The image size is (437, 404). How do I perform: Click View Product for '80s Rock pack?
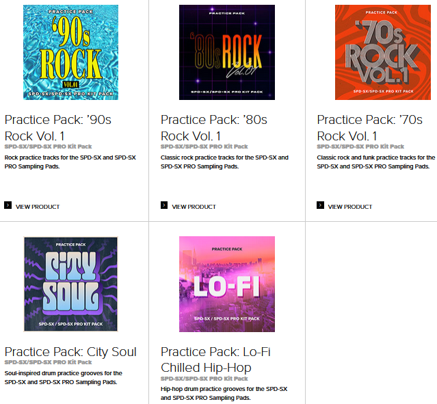[194, 207]
